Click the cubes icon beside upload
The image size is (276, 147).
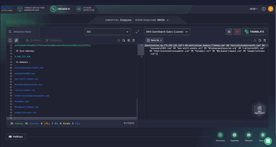coord(16,40)
